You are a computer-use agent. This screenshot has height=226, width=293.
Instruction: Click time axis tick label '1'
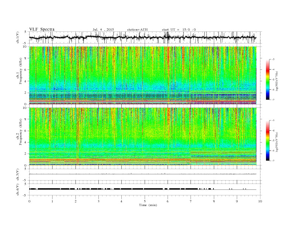[52, 201]
